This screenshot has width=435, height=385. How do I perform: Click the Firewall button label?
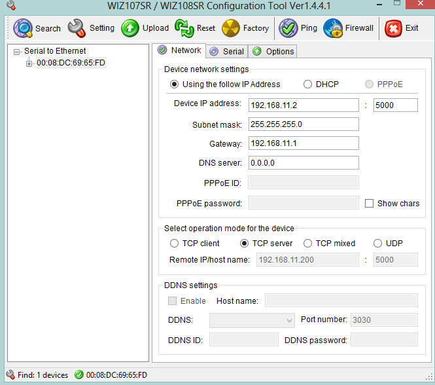point(359,28)
